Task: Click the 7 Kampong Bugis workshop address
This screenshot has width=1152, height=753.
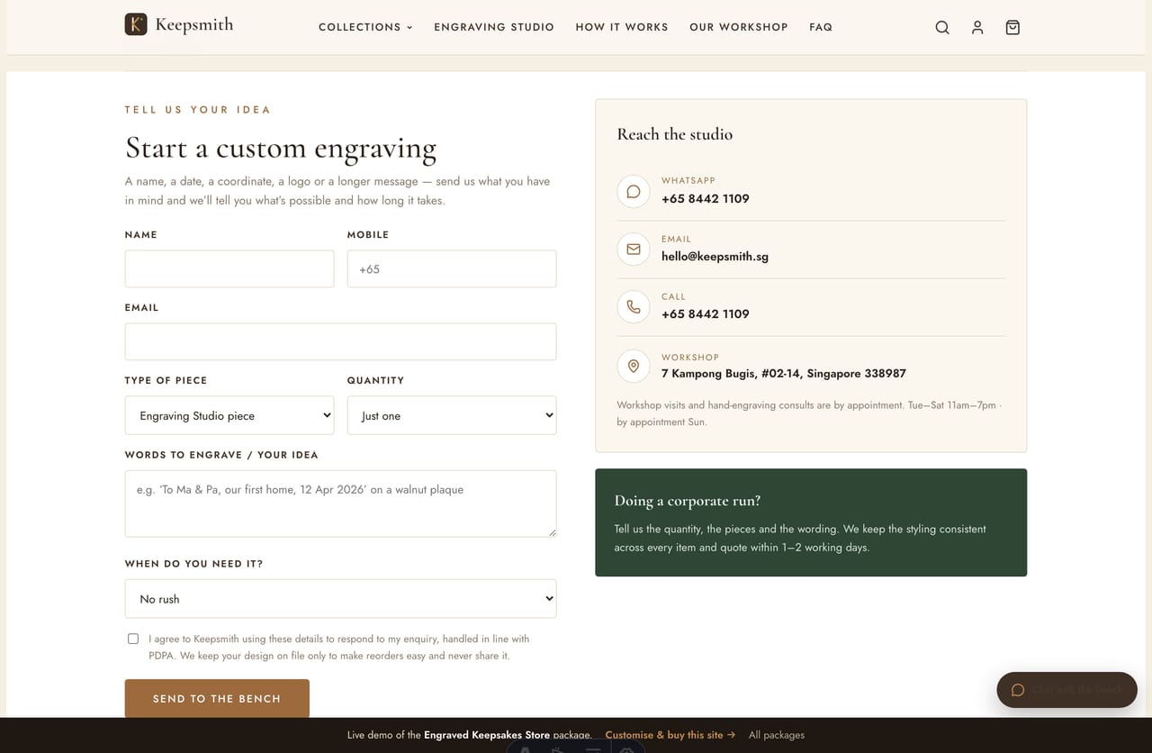Action: [784, 373]
